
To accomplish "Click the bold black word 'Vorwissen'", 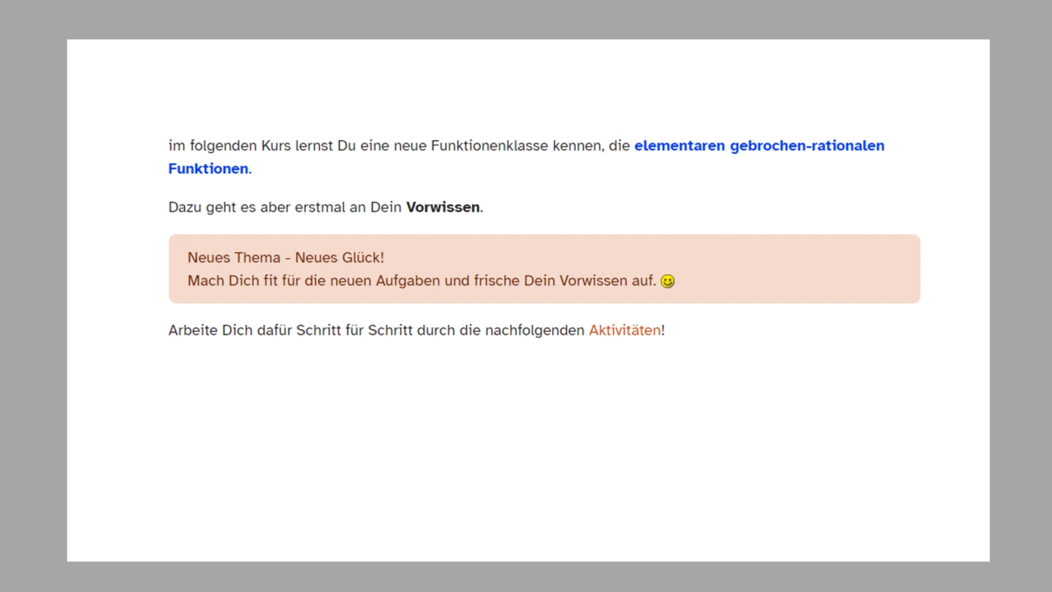I will tap(443, 207).
